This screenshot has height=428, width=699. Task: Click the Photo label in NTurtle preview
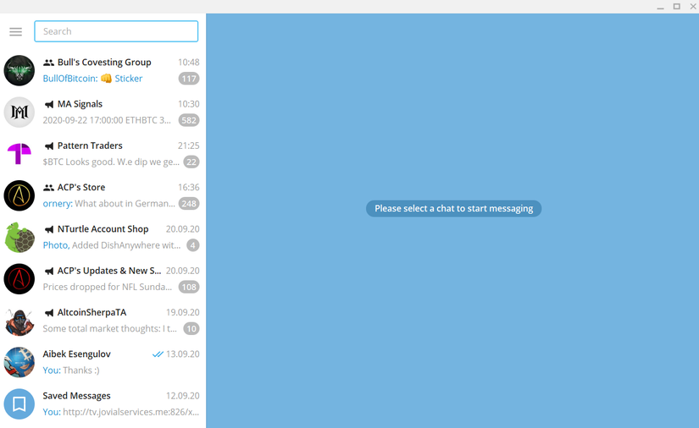56,245
